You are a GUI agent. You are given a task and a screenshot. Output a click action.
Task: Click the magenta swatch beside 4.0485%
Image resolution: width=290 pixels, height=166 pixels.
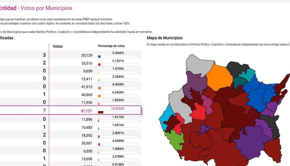[99, 144]
